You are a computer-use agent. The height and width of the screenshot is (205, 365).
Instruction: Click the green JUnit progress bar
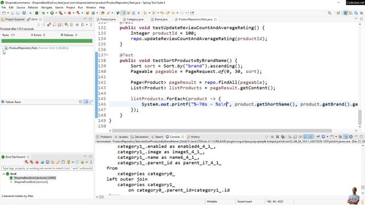click(x=47, y=41)
